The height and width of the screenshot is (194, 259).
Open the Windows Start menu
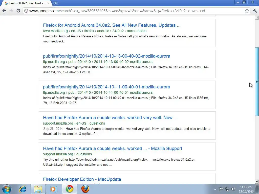tap(7, 189)
